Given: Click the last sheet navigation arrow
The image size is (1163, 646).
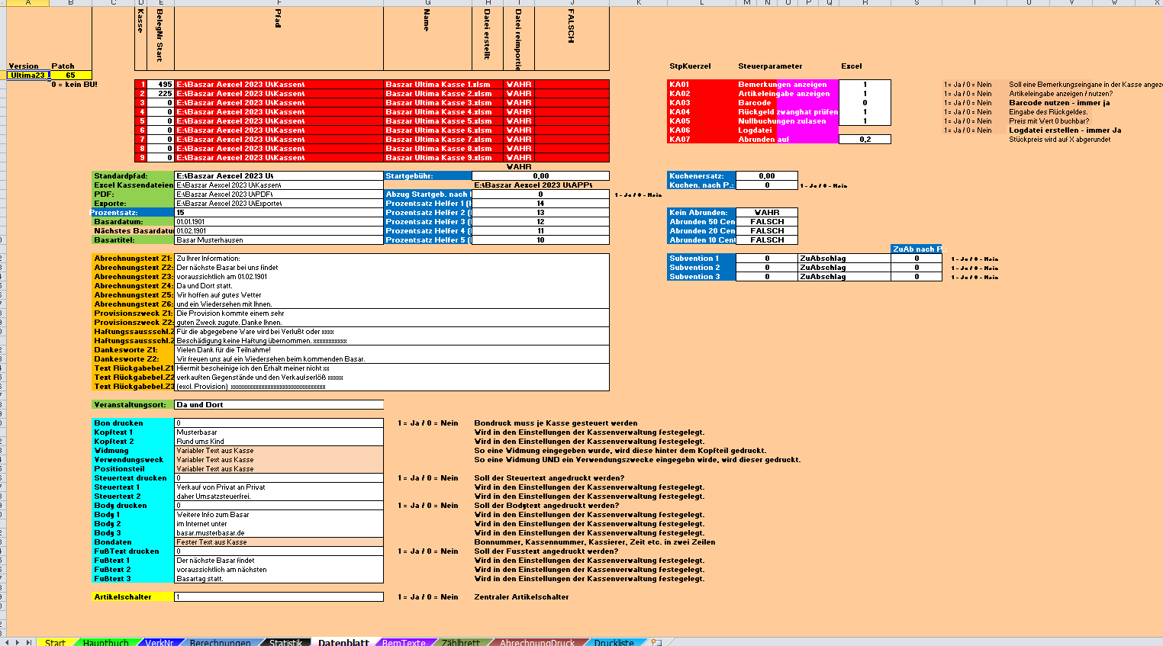Looking at the screenshot, I should pyautogui.click(x=29, y=643).
